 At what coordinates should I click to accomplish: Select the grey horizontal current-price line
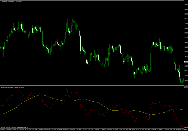pyautogui.click(x=92, y=62)
